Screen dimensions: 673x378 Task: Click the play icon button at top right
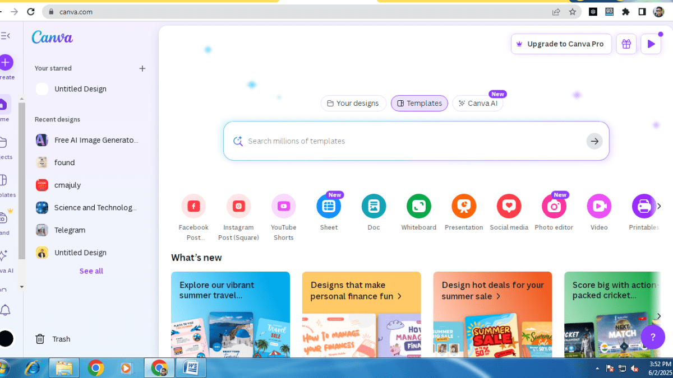(x=651, y=44)
